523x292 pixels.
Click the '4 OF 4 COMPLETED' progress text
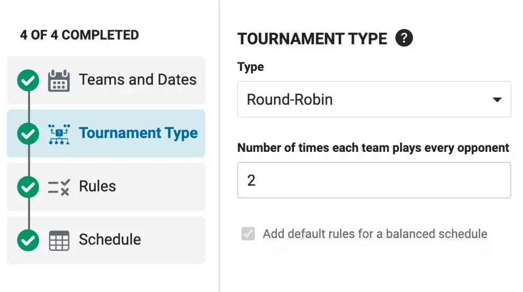[79, 35]
